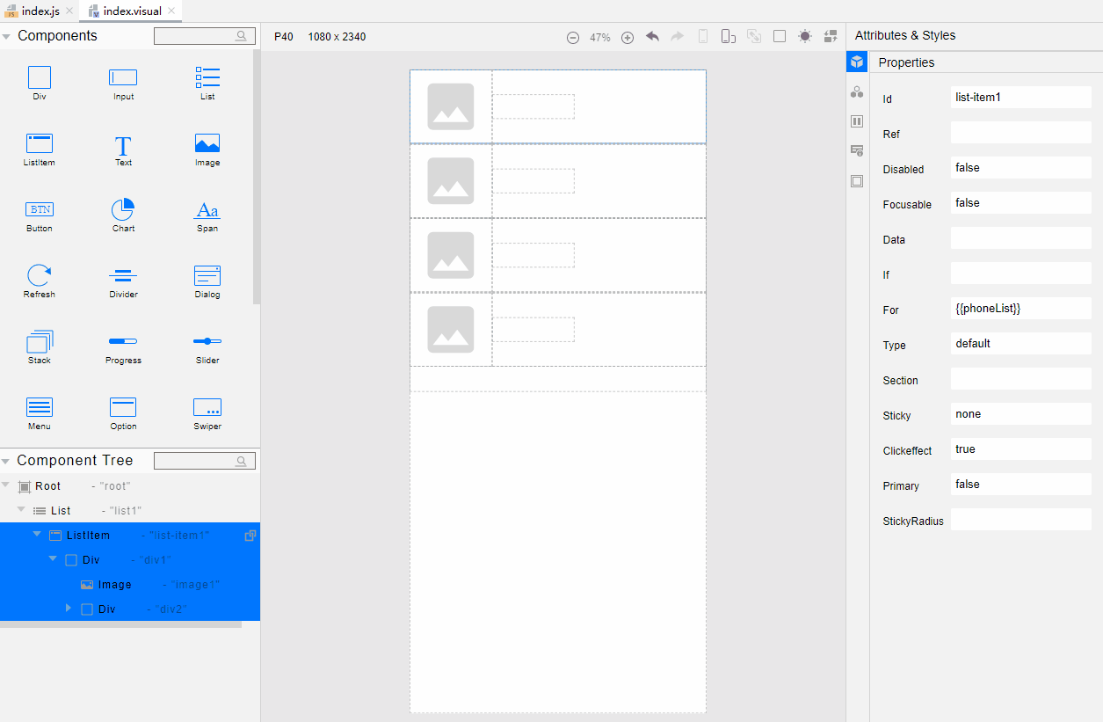The image size is (1103, 722).
Task: Toggle the sun-shaped light/dark mode icon
Action: [x=804, y=37]
